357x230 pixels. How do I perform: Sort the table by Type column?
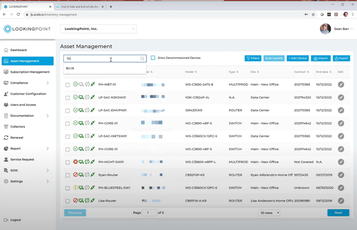[234, 72]
